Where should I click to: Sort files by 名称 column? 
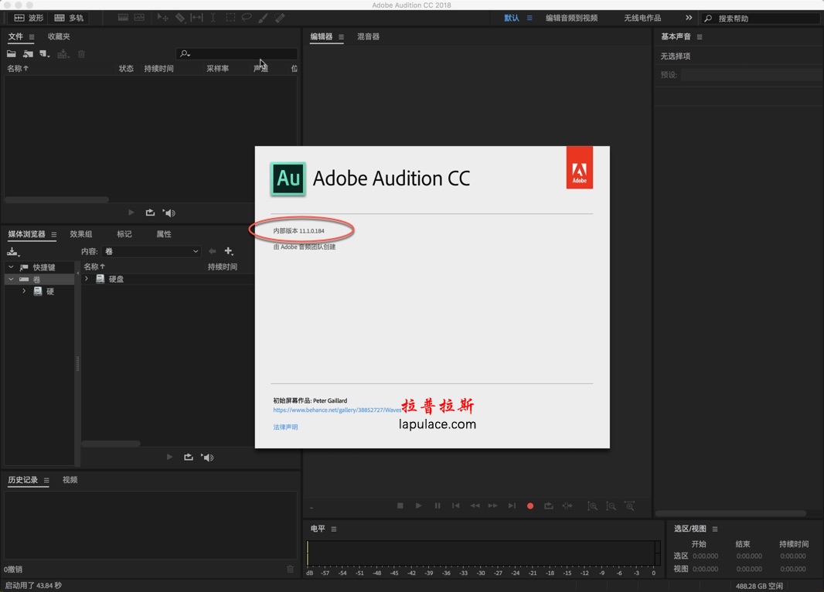(x=18, y=68)
